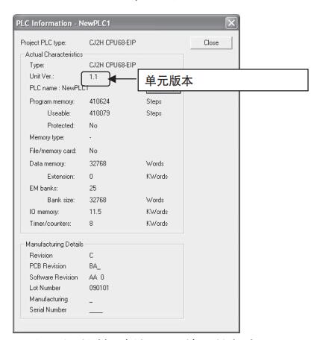Select the Lot Number value 090101
323x340 pixels.
(x=99, y=288)
